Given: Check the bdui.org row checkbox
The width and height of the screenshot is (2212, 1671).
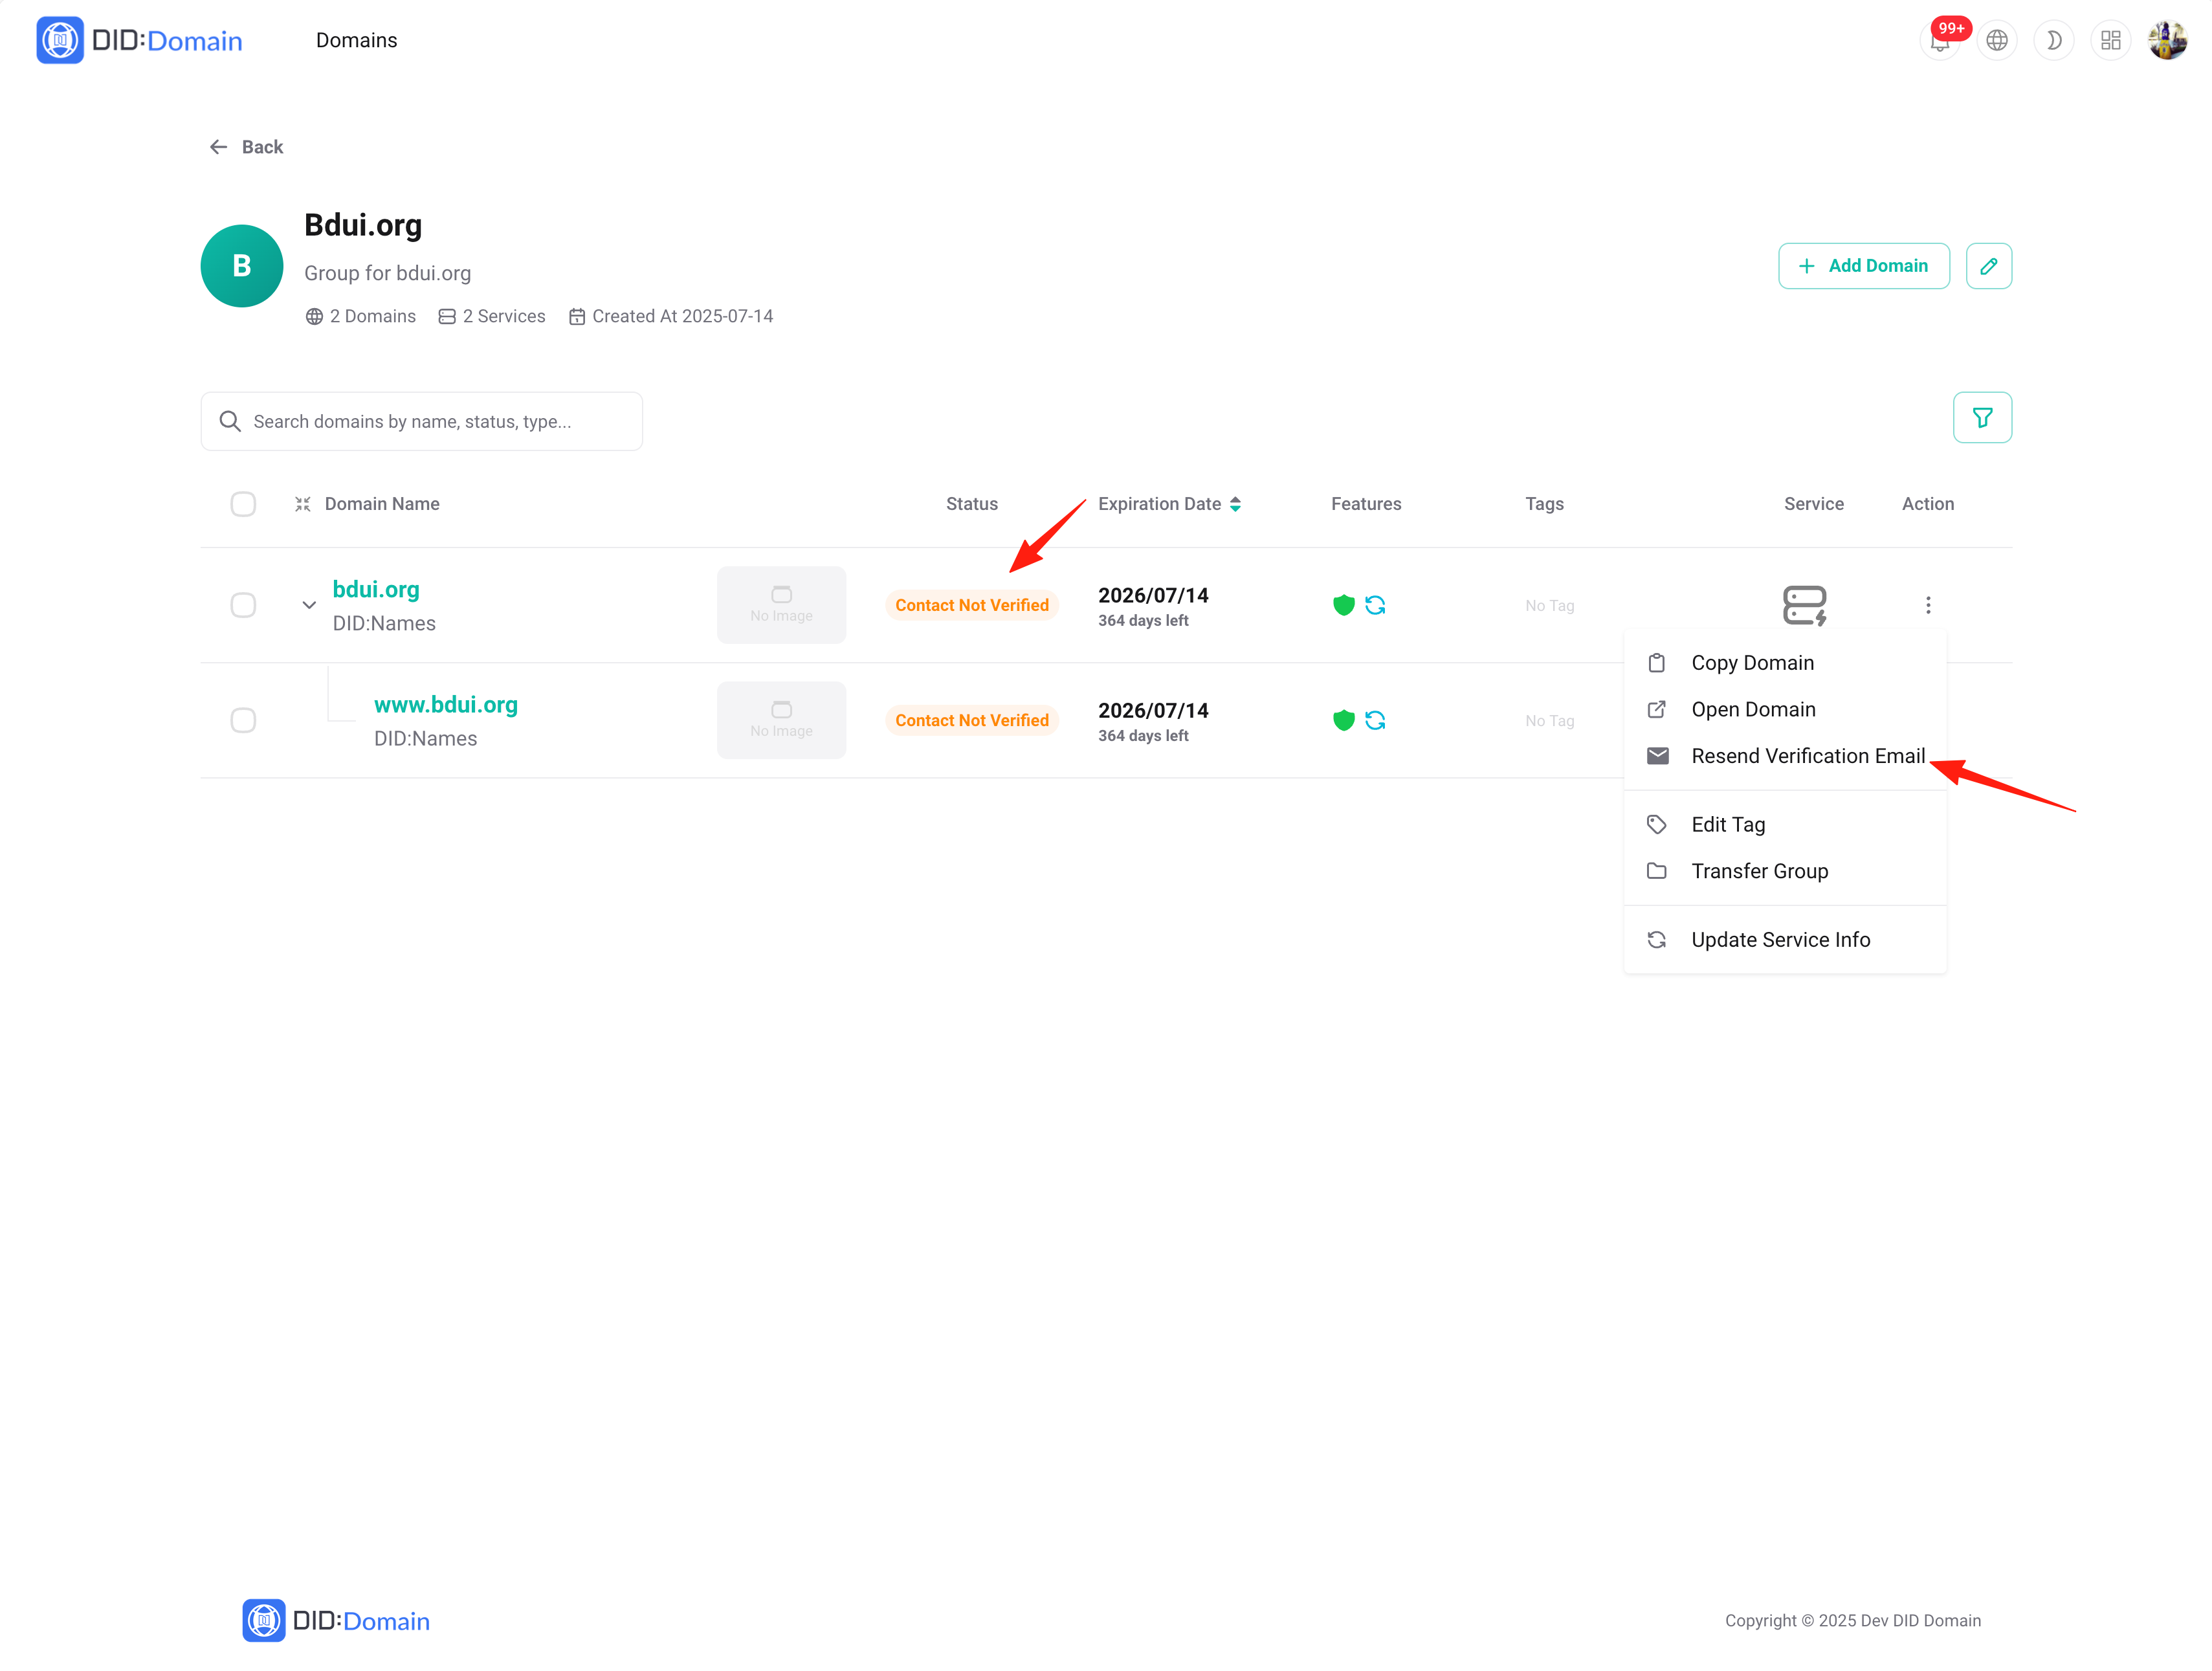Looking at the screenshot, I should 243,605.
